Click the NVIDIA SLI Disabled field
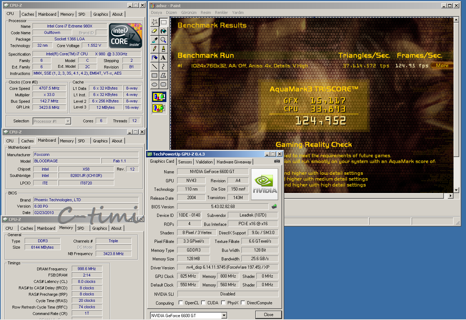The width and height of the screenshot is (466, 320). [x=227, y=294]
